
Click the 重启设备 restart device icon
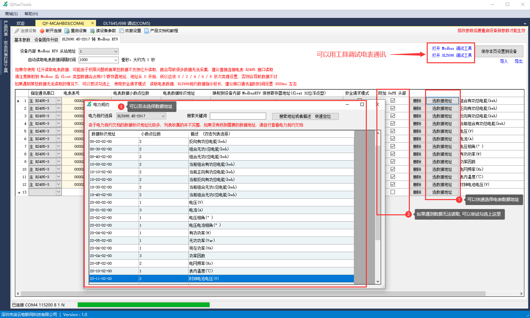tap(67, 31)
